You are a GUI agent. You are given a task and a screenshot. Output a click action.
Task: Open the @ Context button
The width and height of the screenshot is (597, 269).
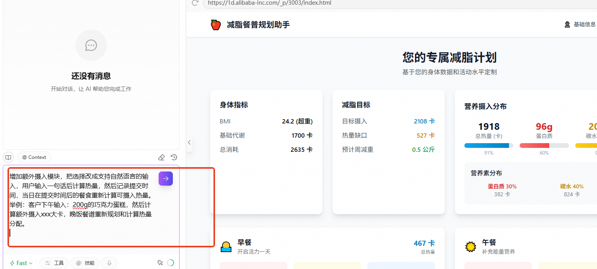pos(34,157)
